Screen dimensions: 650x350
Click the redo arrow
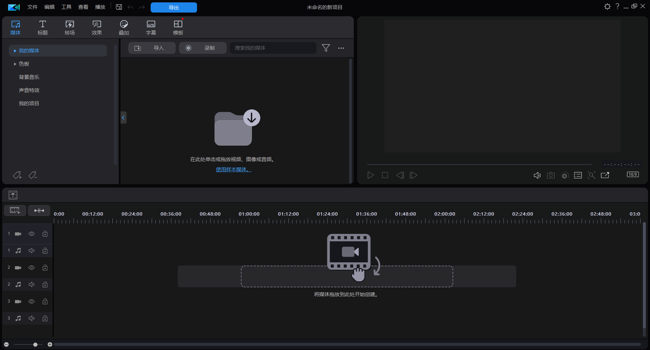pyautogui.click(x=142, y=7)
